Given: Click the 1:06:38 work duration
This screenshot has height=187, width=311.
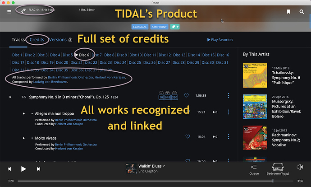Looking at the screenshot, I should pyautogui.click(x=201, y=95).
